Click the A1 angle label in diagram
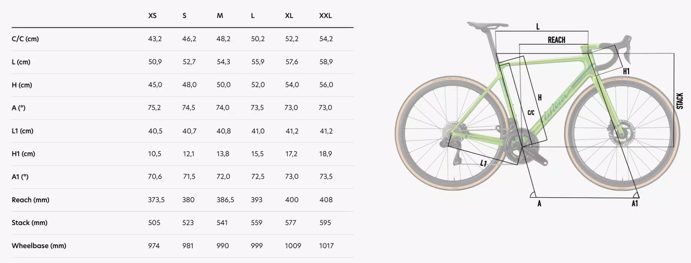Screen dimensions: 691x263 634,203
